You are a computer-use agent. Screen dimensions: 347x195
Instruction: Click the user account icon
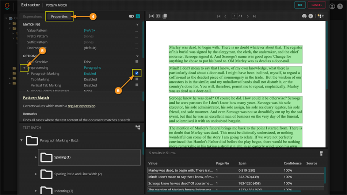click(x=332, y=6)
